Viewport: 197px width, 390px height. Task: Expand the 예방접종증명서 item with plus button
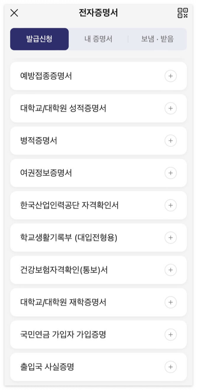pos(171,76)
